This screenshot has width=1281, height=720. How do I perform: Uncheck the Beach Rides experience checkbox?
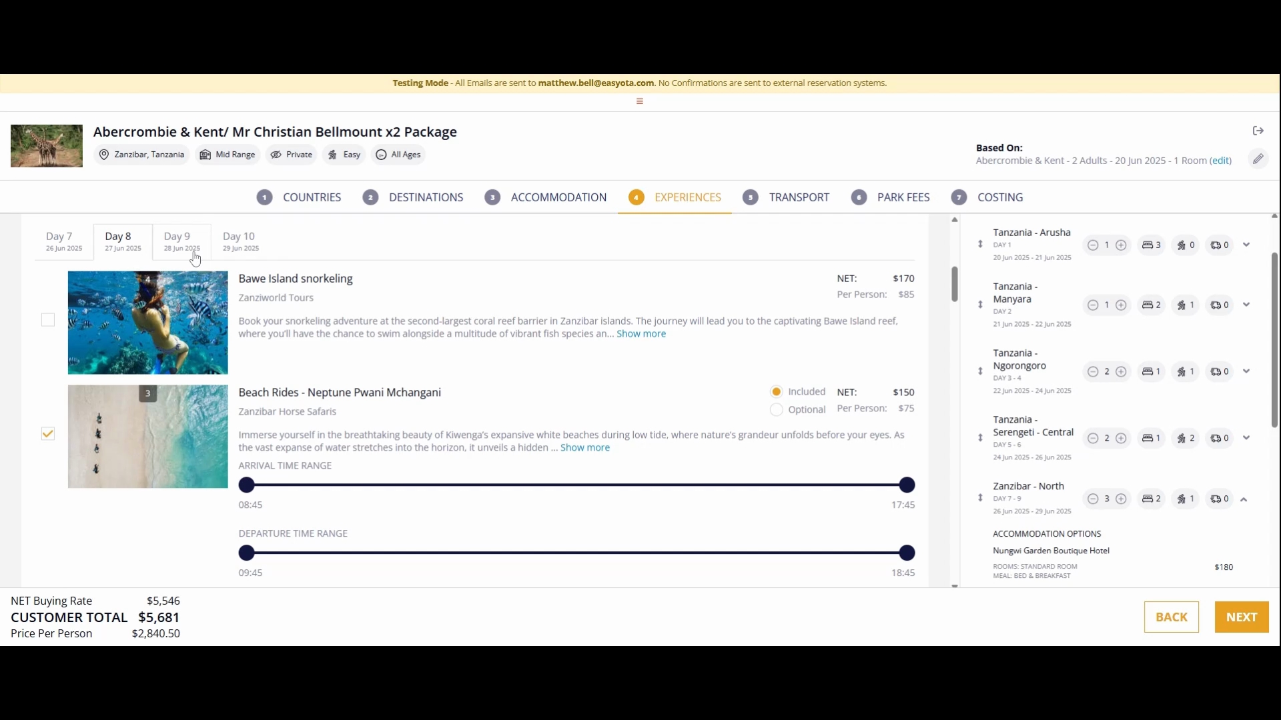(x=48, y=434)
